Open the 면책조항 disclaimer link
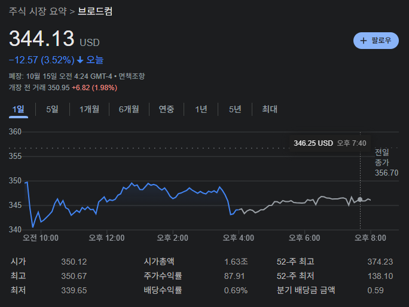Viewport: 409px width, 307px height. click(x=132, y=76)
